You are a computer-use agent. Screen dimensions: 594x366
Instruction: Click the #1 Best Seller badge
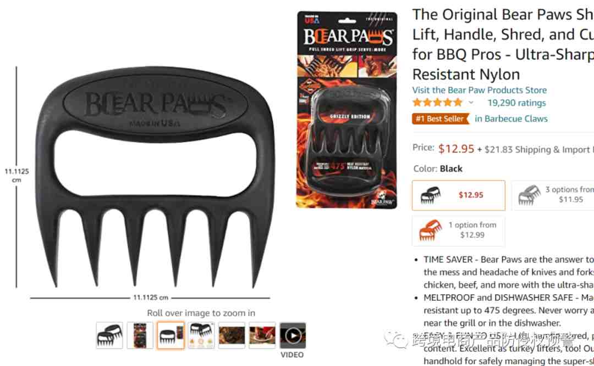click(x=440, y=119)
